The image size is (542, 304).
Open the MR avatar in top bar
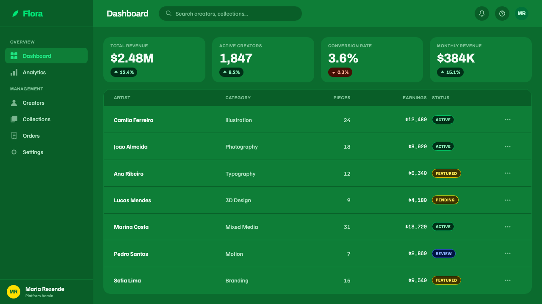522,14
